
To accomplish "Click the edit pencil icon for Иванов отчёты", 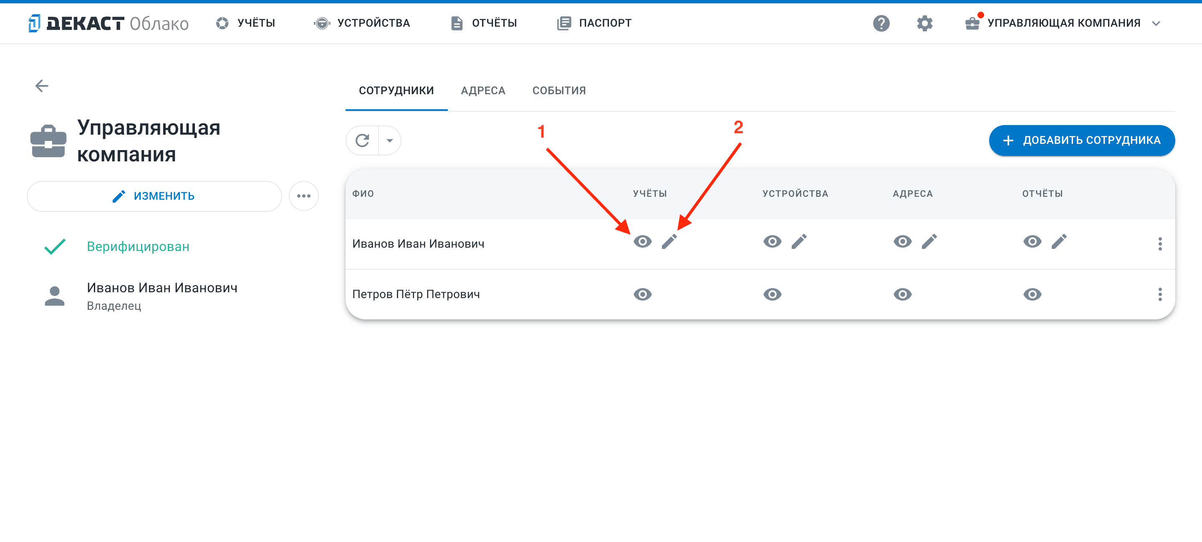I will click(1059, 242).
